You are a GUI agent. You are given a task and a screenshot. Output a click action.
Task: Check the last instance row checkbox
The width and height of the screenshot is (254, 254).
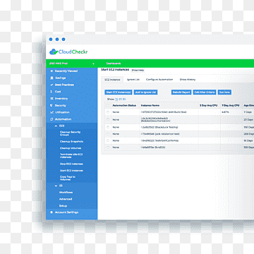click(x=108, y=147)
